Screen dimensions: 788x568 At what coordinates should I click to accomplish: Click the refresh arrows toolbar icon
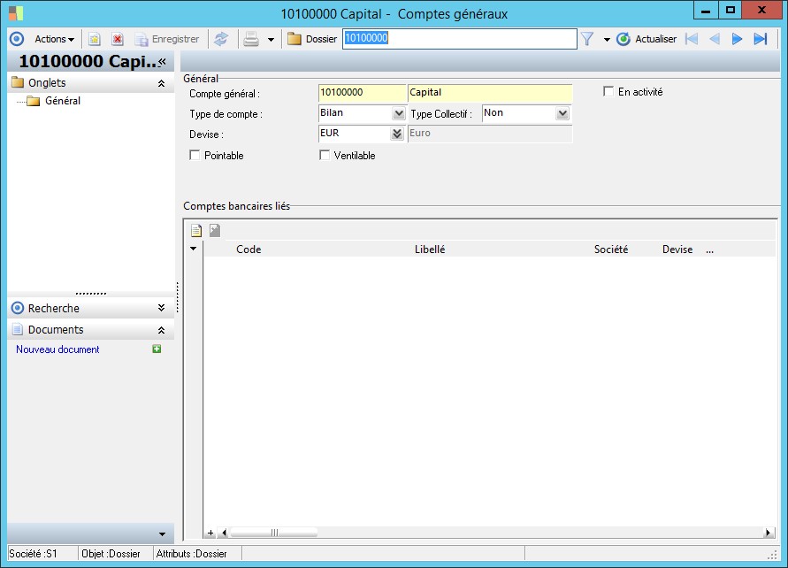point(221,39)
